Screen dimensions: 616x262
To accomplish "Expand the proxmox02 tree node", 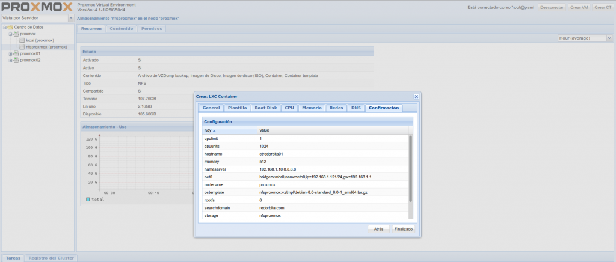I will click(10, 60).
